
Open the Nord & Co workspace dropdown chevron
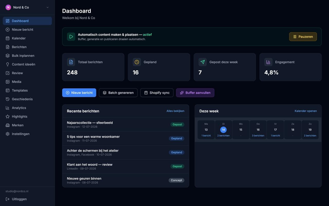coord(48,7)
